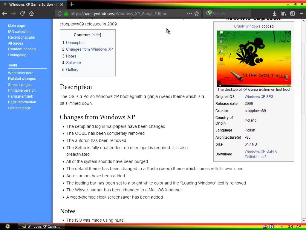Click the Notes section heading
Screen dimensions: 306x230
(68, 211)
